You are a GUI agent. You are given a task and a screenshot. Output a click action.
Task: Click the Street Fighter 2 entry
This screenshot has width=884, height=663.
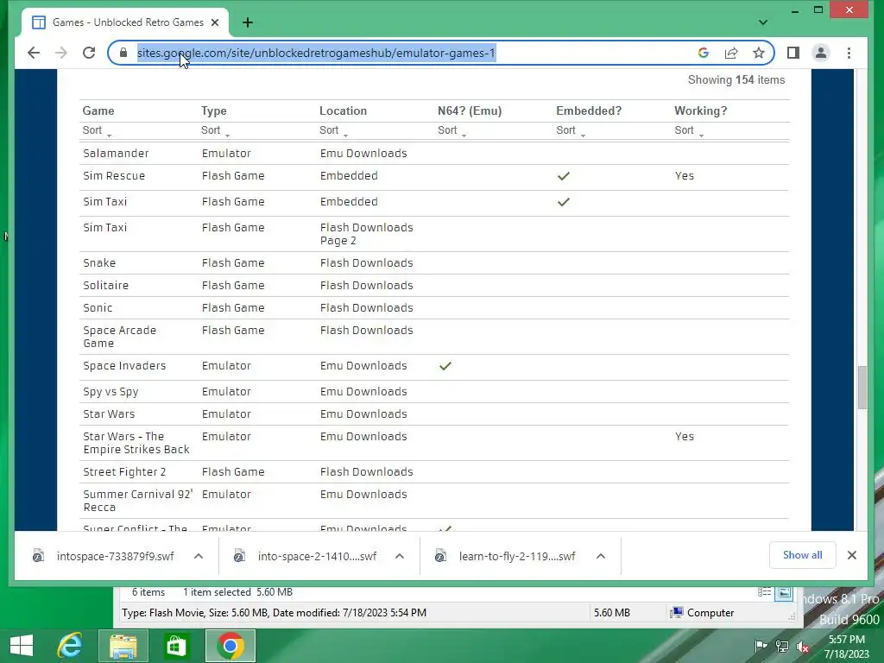[x=124, y=472]
